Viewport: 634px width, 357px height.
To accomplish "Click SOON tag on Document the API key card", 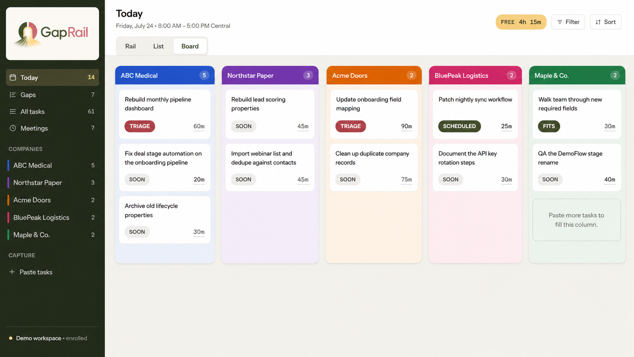I will pos(450,179).
